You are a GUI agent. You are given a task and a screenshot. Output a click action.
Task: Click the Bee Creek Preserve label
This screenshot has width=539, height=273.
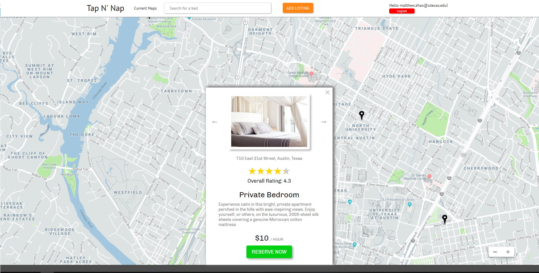pos(50,166)
